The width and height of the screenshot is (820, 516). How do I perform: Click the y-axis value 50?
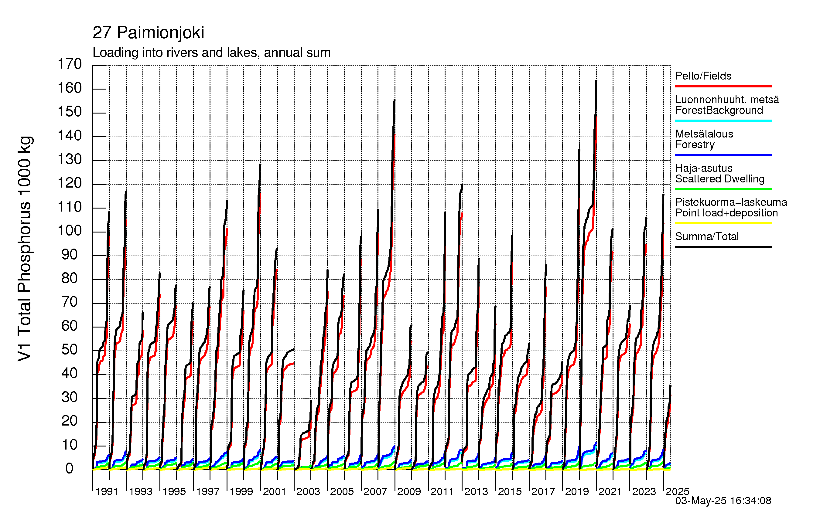pos(70,350)
